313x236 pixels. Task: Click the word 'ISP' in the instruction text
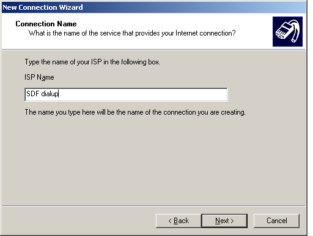(x=97, y=62)
